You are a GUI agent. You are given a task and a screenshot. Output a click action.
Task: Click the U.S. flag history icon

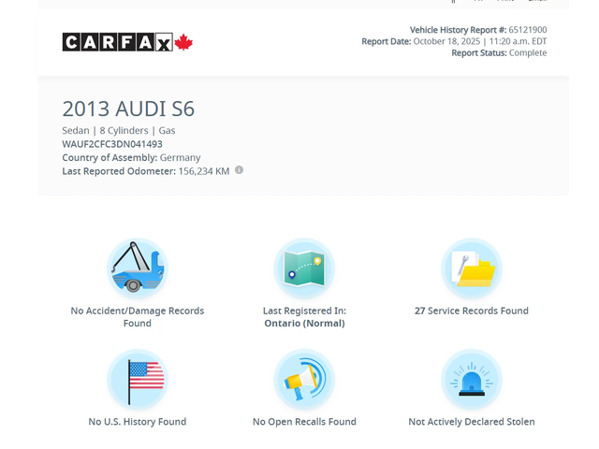click(x=138, y=379)
